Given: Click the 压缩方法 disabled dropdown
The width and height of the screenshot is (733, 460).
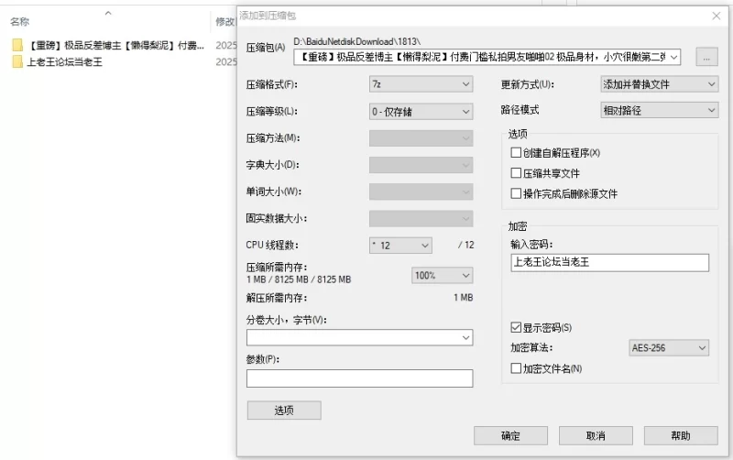Looking at the screenshot, I should pos(421,138).
